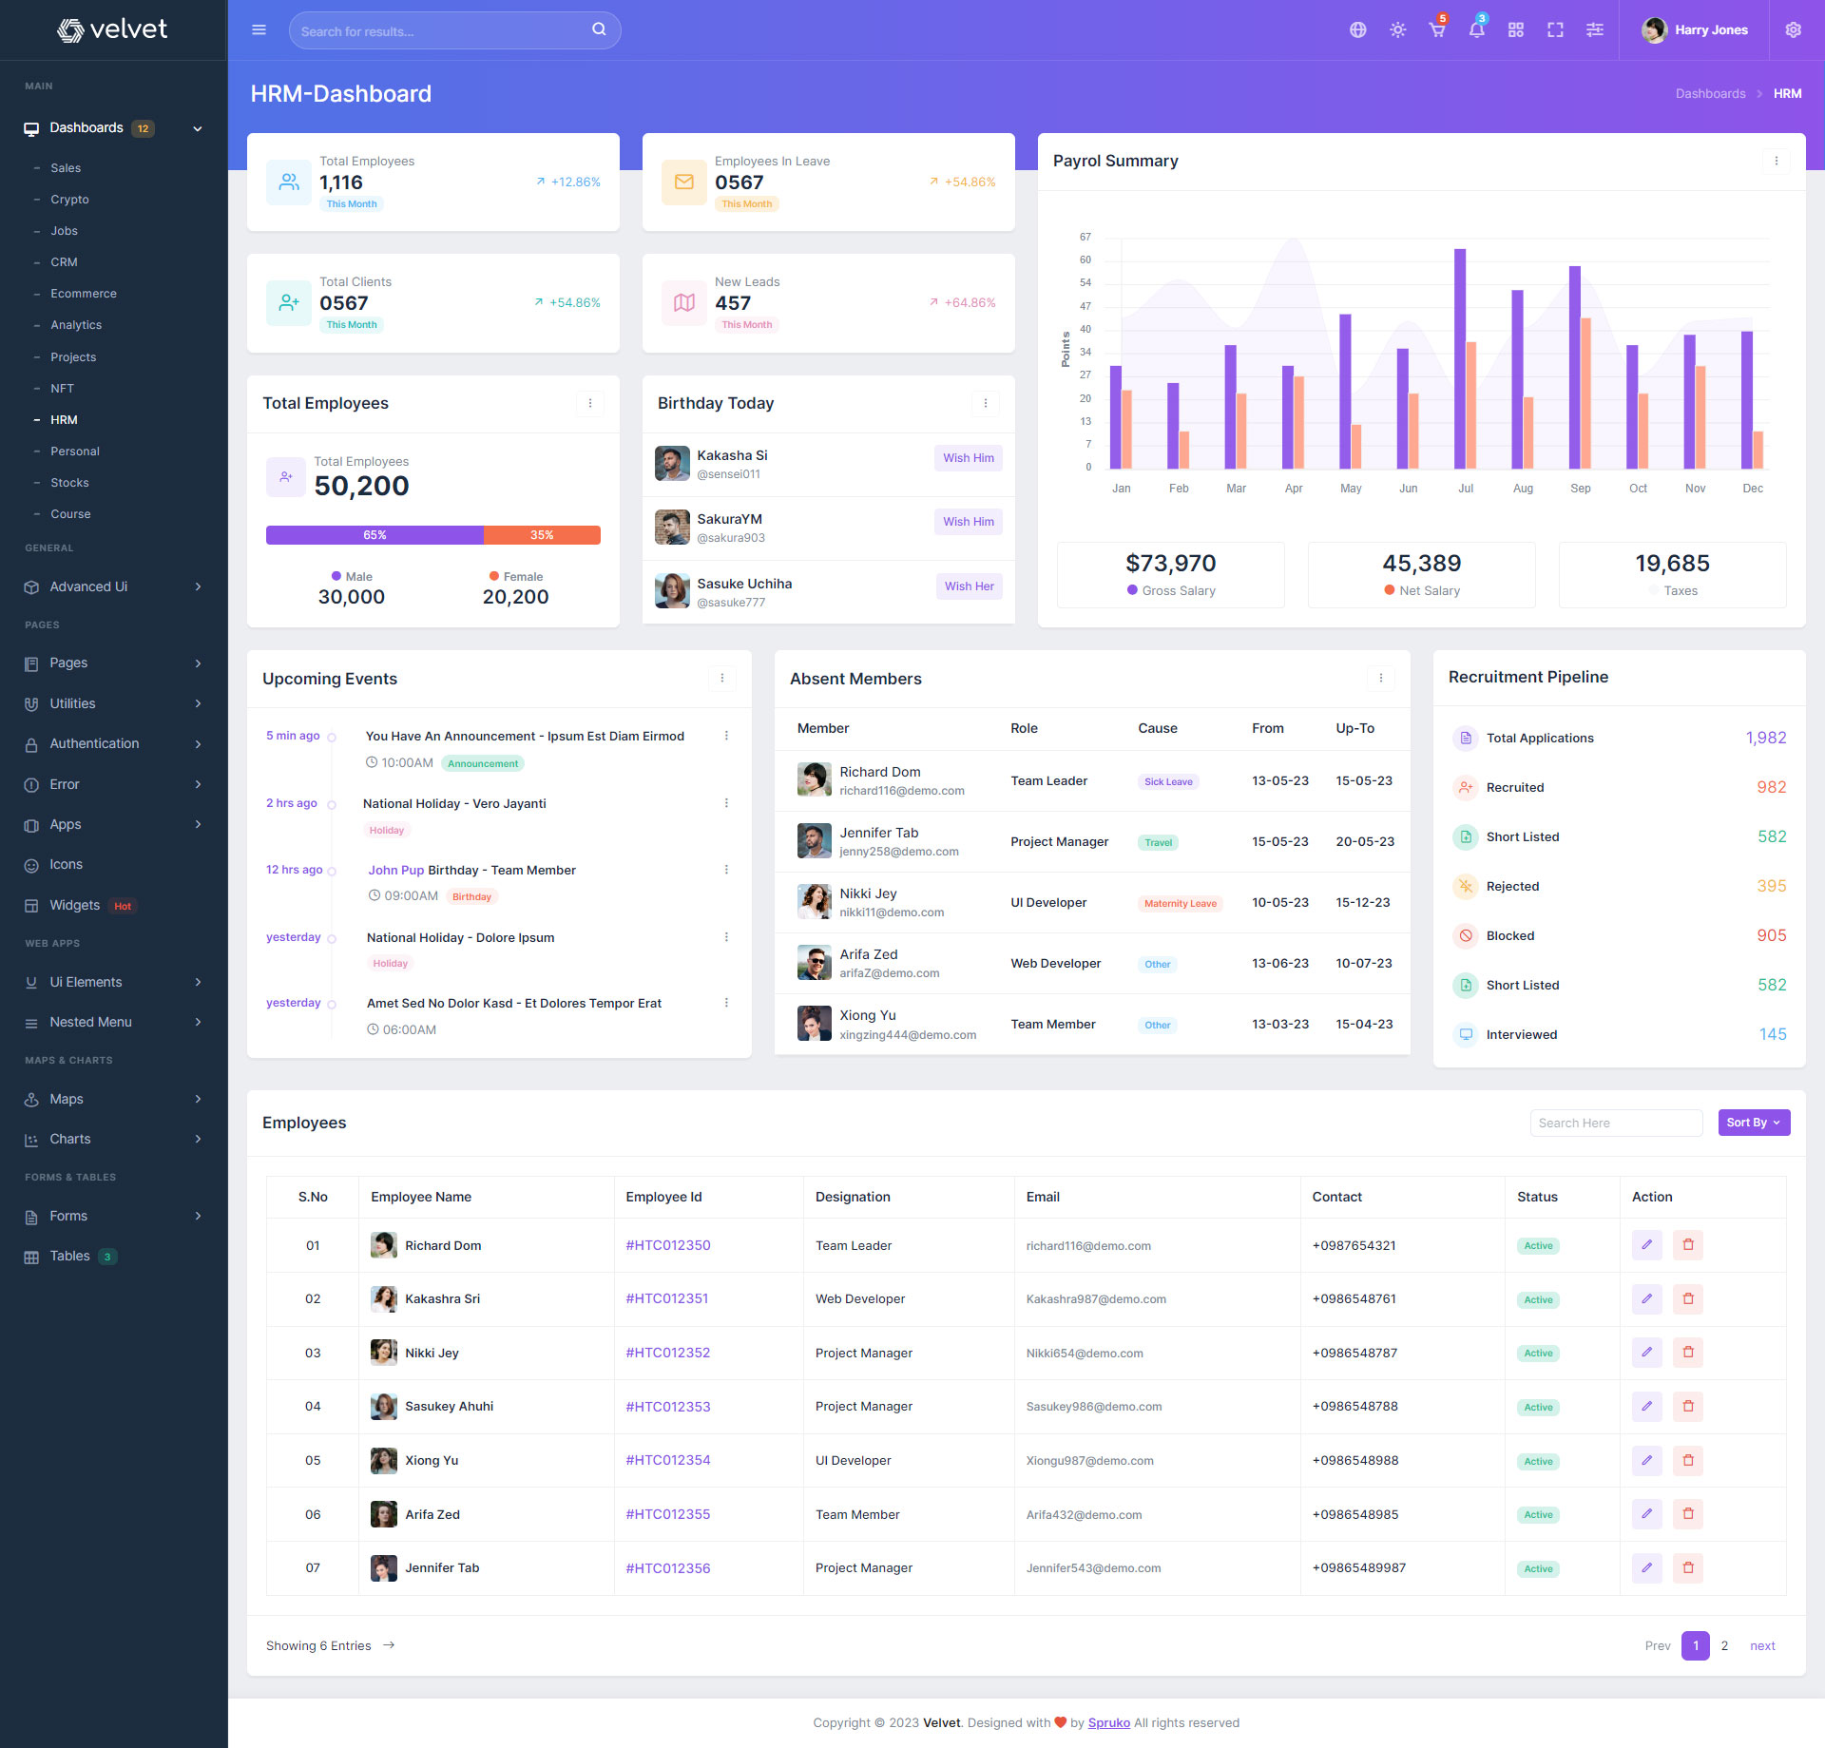Open the Widgets sidebar item
This screenshot has width=1825, height=1748.
click(75, 905)
